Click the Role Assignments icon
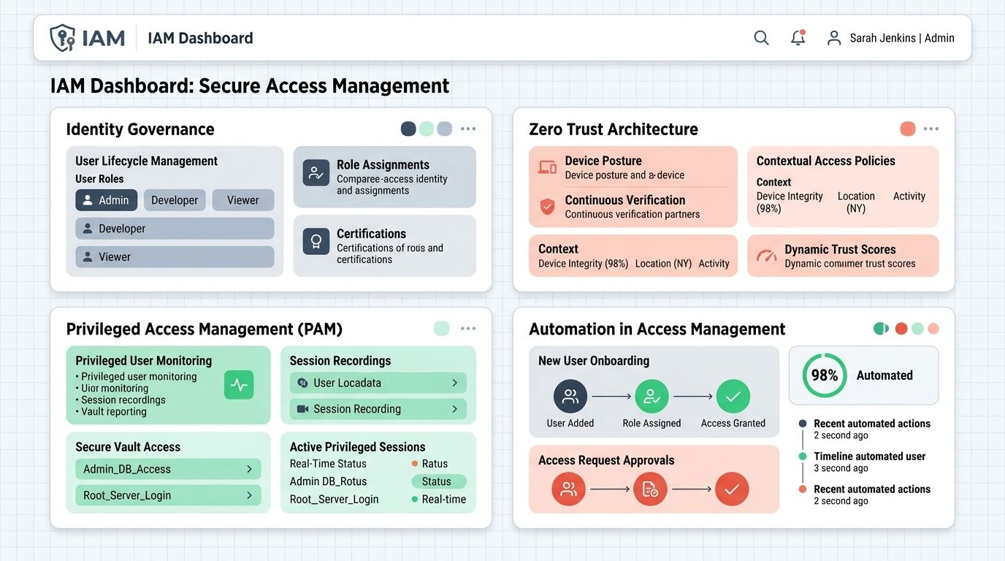 click(316, 173)
